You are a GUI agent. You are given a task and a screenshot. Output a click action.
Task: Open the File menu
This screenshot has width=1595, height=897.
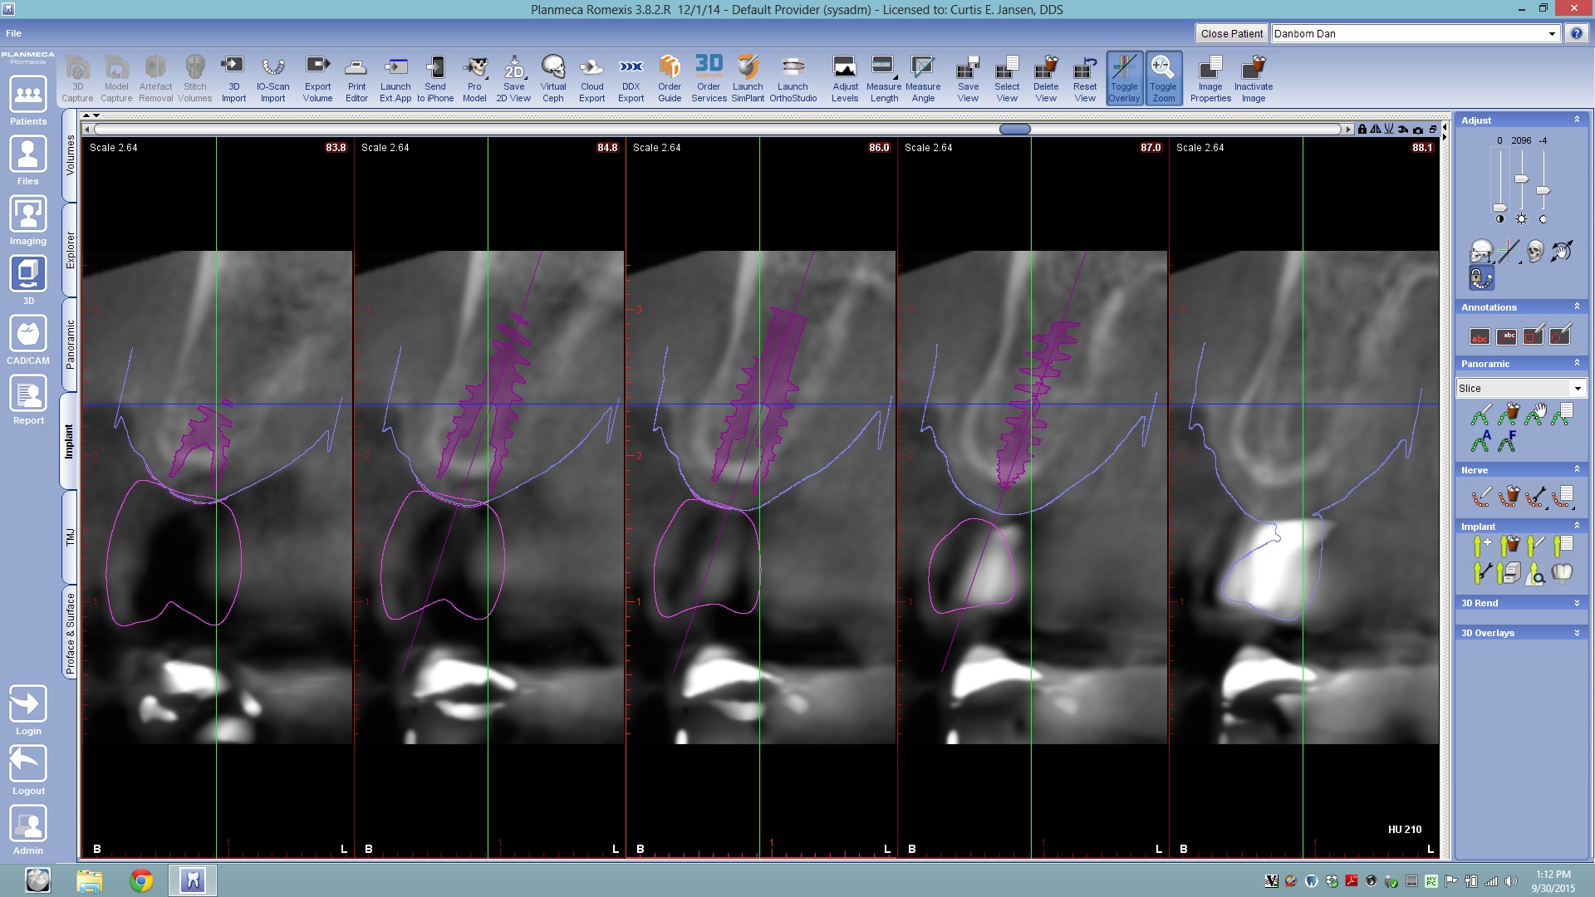coord(13,33)
